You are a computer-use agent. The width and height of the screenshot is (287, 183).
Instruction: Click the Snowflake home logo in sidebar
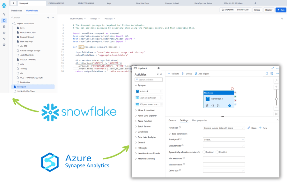[4, 6]
